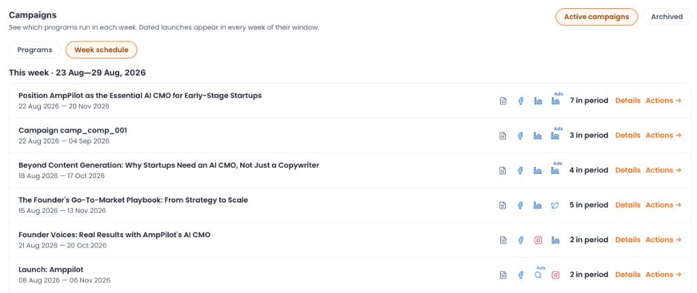Click LinkedIn icon in Founder Voices row
This screenshot has width=697, height=293.
(x=555, y=240)
